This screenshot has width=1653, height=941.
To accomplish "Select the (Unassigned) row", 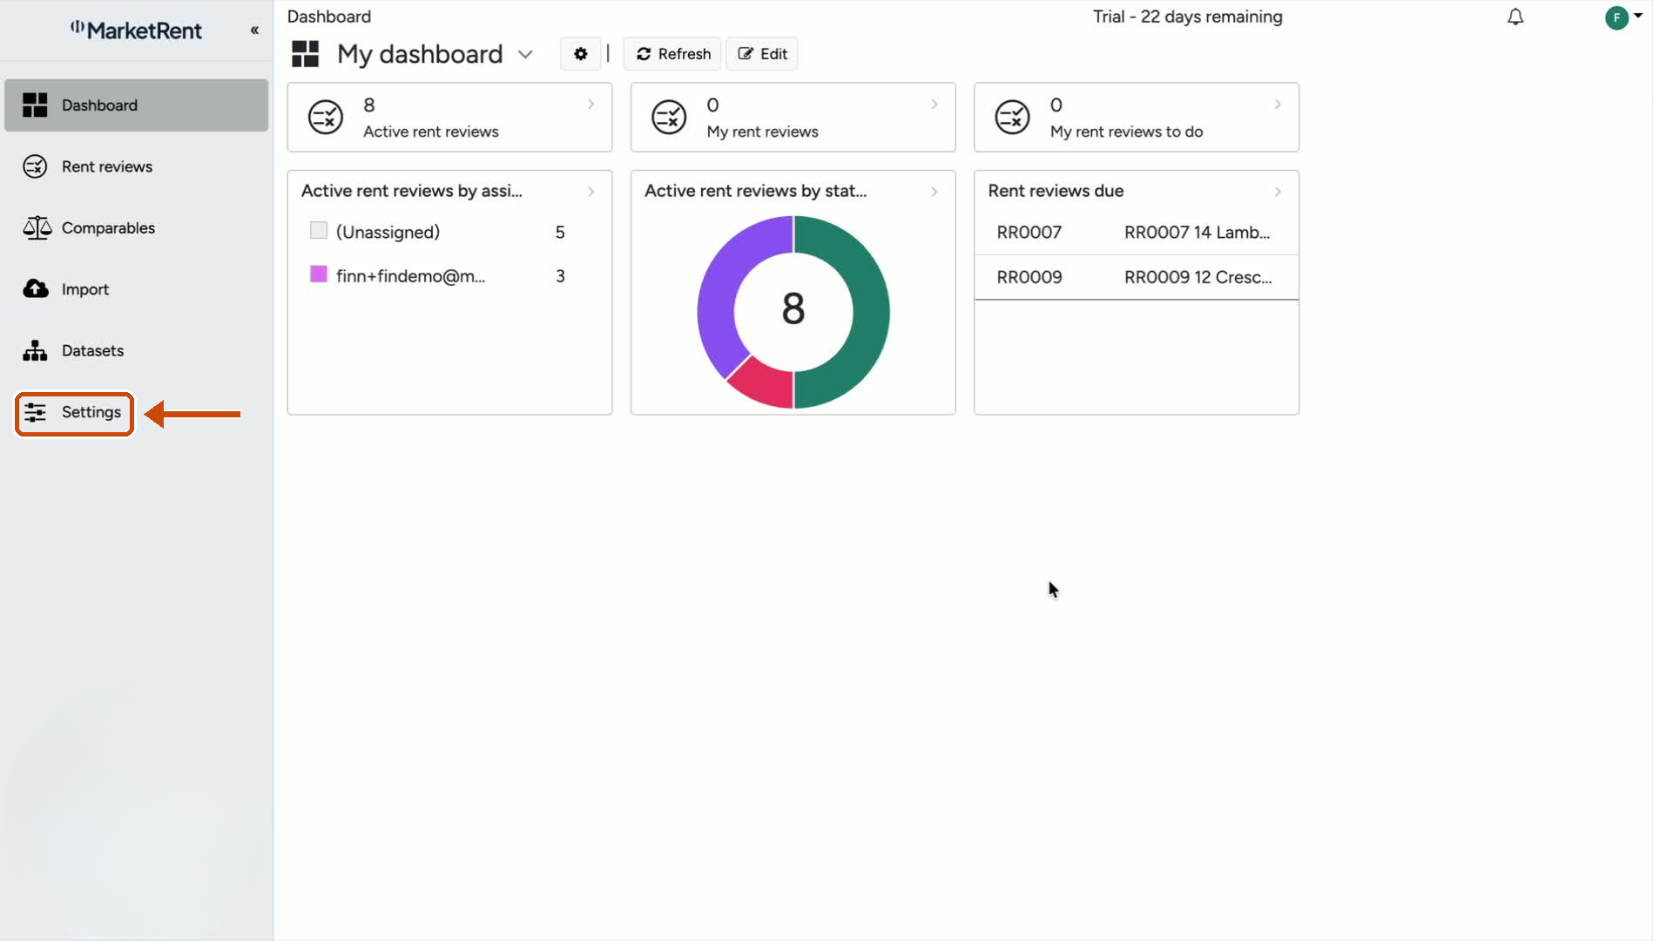I will 449,233.
